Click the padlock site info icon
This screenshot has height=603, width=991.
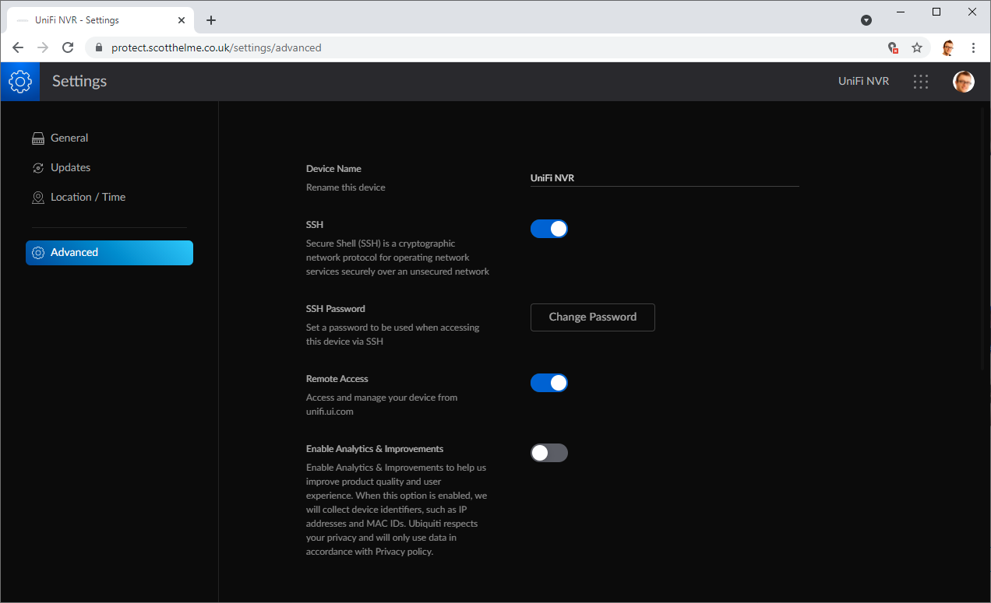(x=98, y=47)
